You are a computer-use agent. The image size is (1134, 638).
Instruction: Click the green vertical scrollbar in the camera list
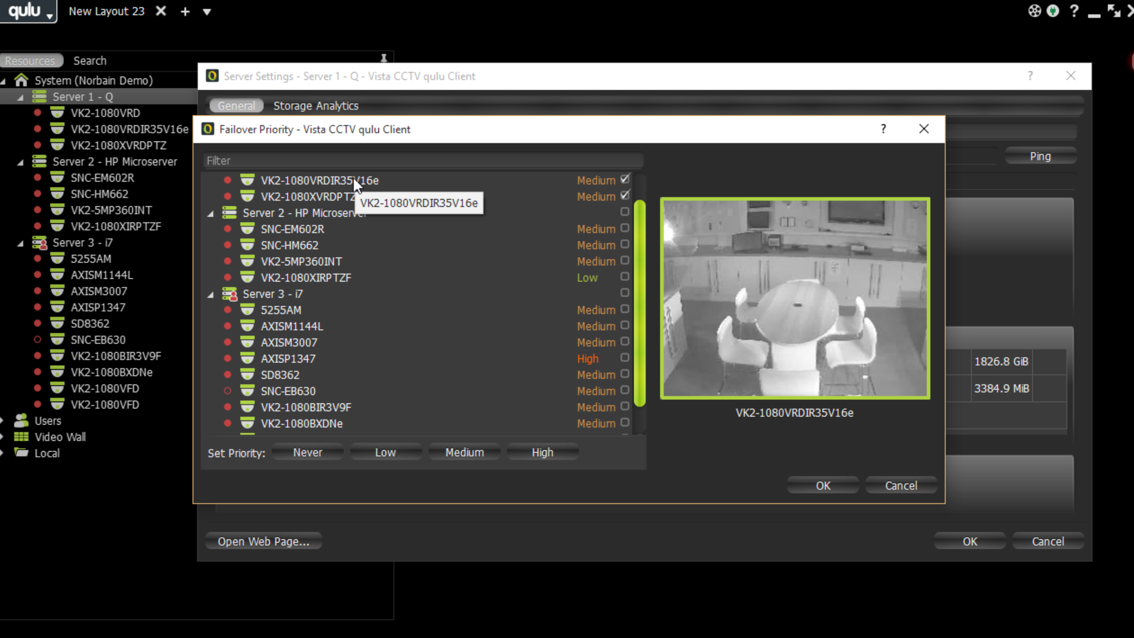point(640,303)
